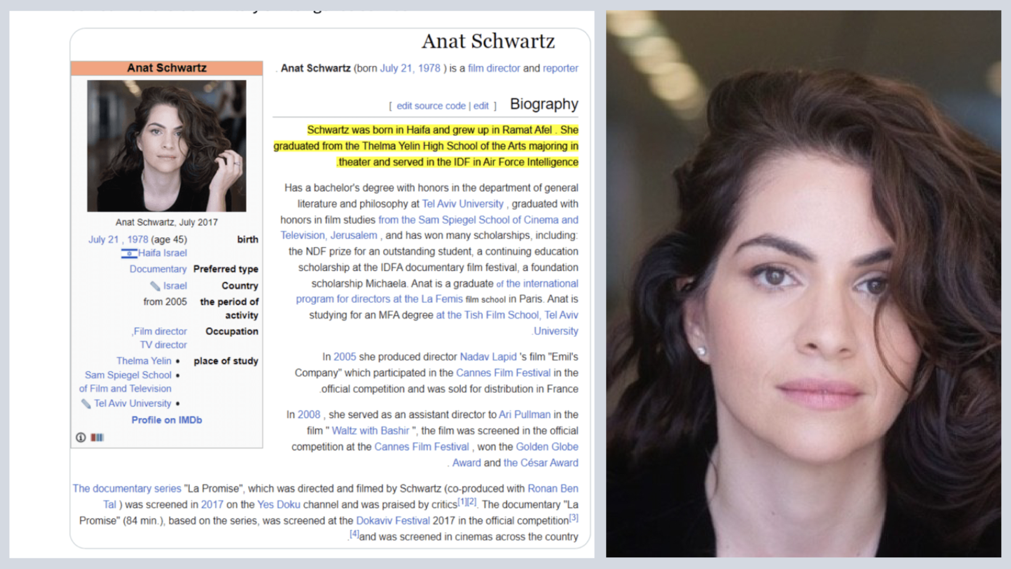This screenshot has height=569, width=1011.
Task: Click the info circle icon in infobox footer
Action: click(x=81, y=437)
